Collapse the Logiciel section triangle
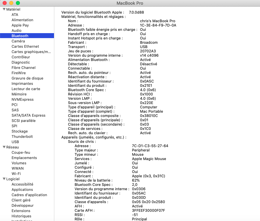The height and width of the screenshot is (221, 260). 4,179
